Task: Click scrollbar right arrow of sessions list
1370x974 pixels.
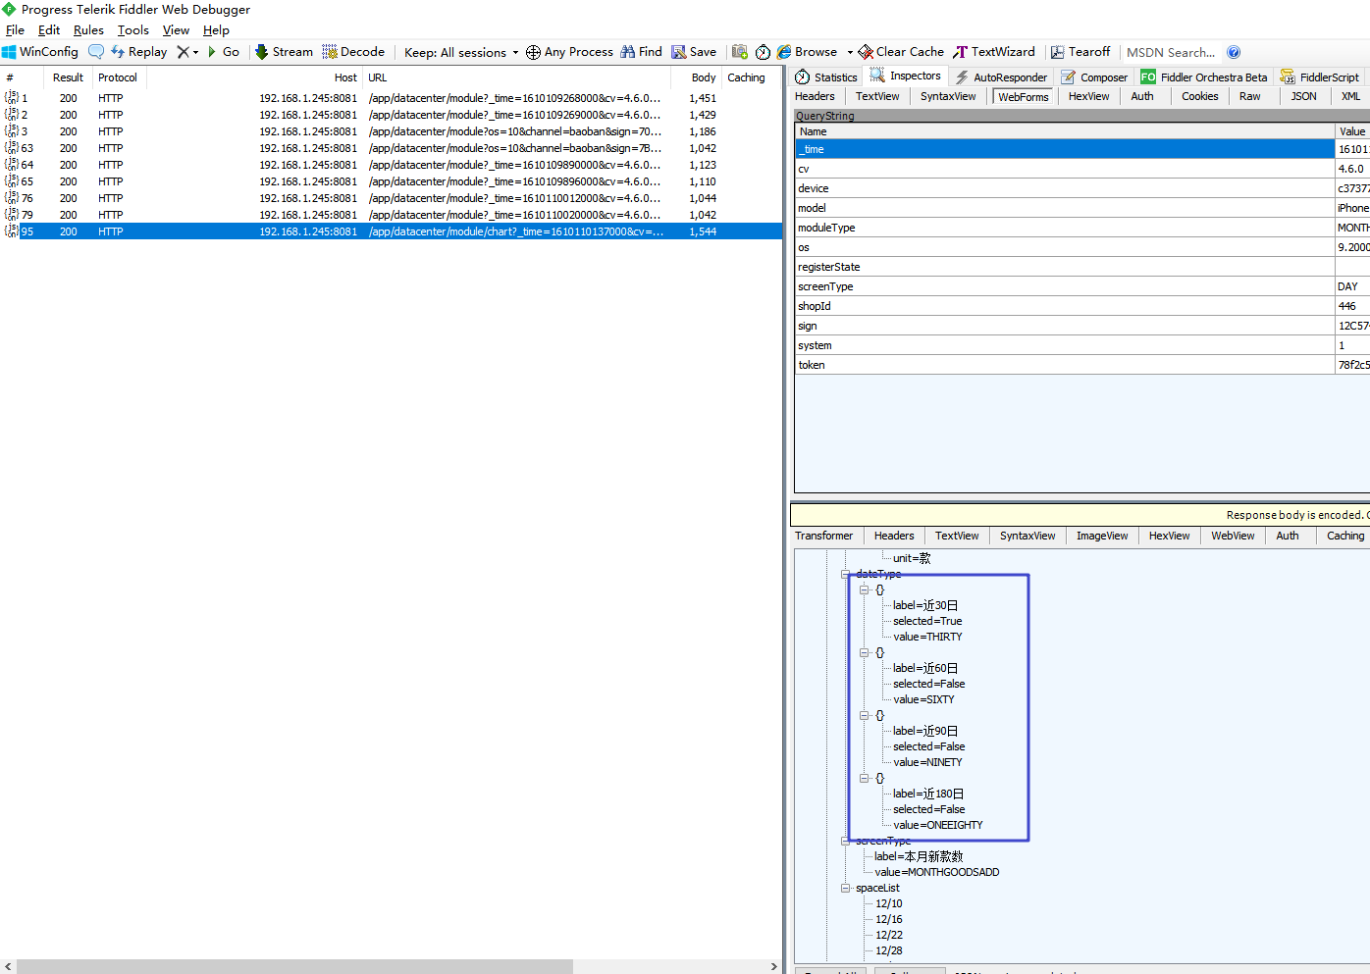Action: point(773,966)
